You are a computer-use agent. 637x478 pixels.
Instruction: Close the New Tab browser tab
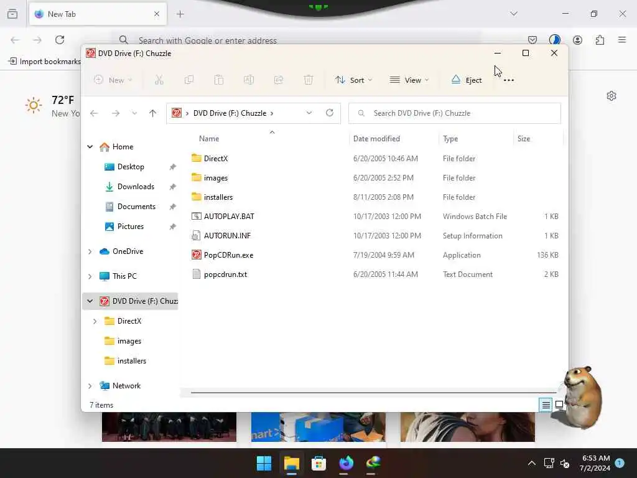pos(157,14)
